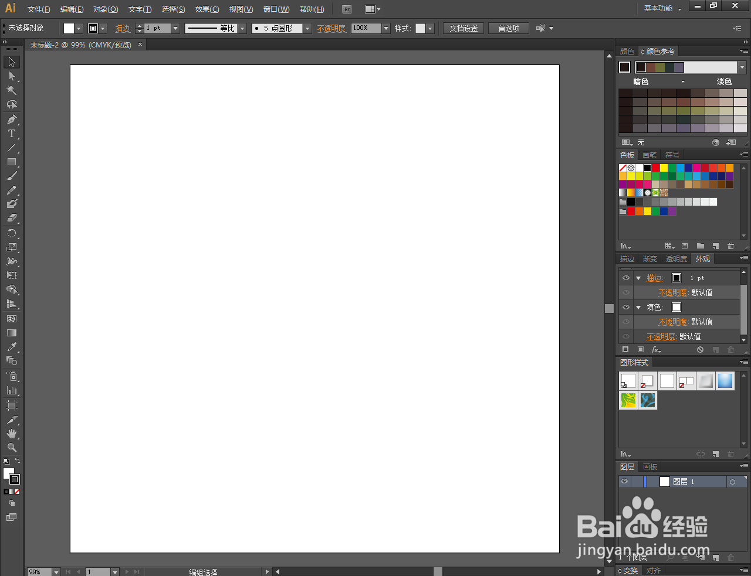Activate the Type tool
Screen dimensions: 751x576
coord(11,134)
